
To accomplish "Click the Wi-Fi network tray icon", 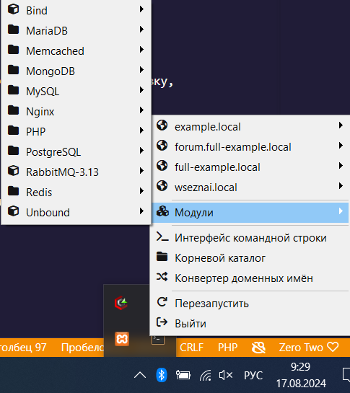I will (205, 375).
